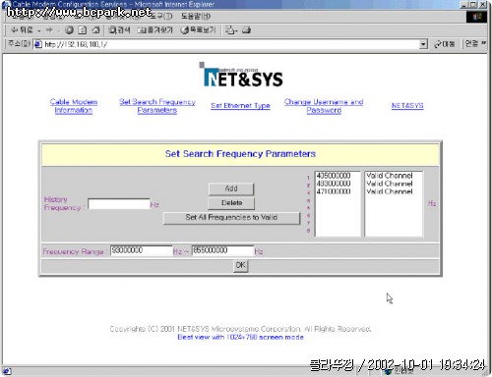492x377 pixels.
Task: Click the Forward arrow toolbar icon
Action: click(x=49, y=30)
